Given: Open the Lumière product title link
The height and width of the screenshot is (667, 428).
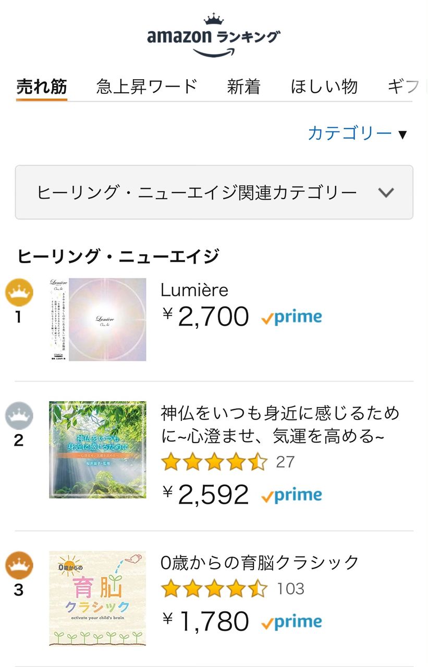Looking at the screenshot, I should click(194, 290).
